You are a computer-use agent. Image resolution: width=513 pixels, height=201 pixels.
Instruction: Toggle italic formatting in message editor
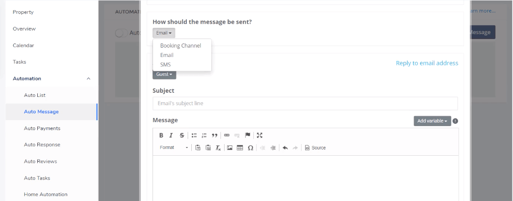pos(171,135)
